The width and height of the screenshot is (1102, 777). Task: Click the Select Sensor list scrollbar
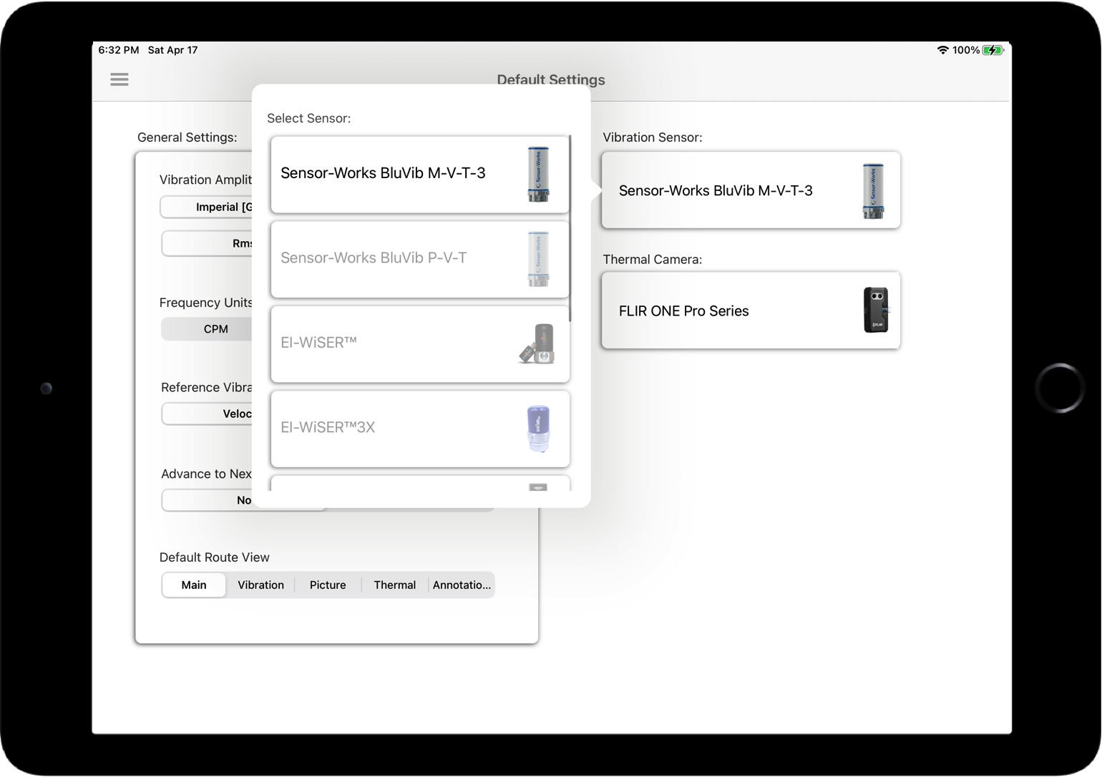tap(570, 229)
